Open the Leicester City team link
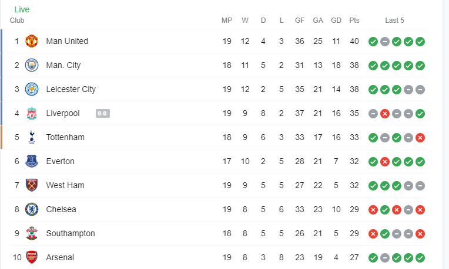The height and width of the screenshot is (269, 449). 71,89
